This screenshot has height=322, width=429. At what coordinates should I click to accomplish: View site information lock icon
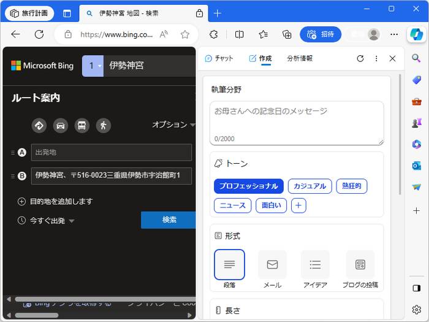68,34
